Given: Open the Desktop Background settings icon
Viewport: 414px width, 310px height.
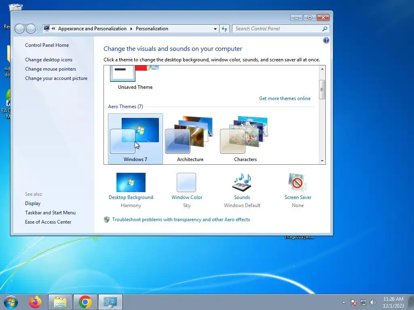Looking at the screenshot, I should click(131, 182).
